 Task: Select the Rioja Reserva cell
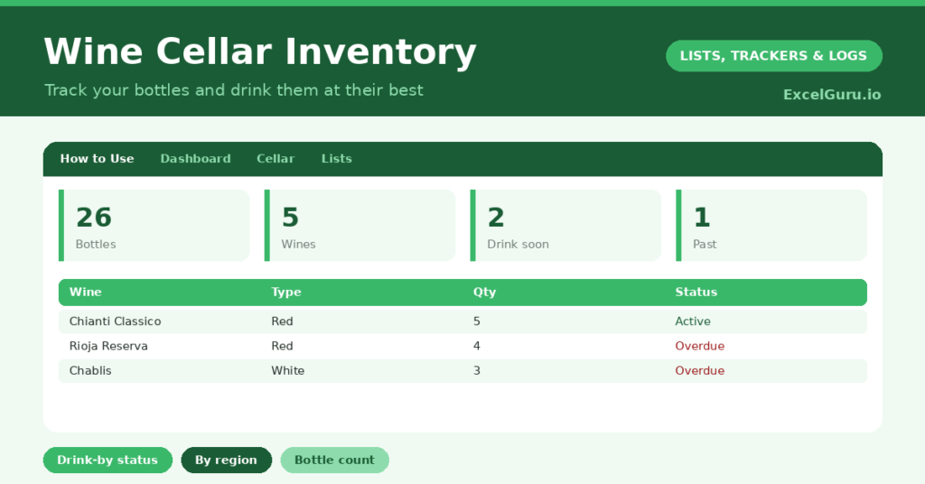pos(108,346)
